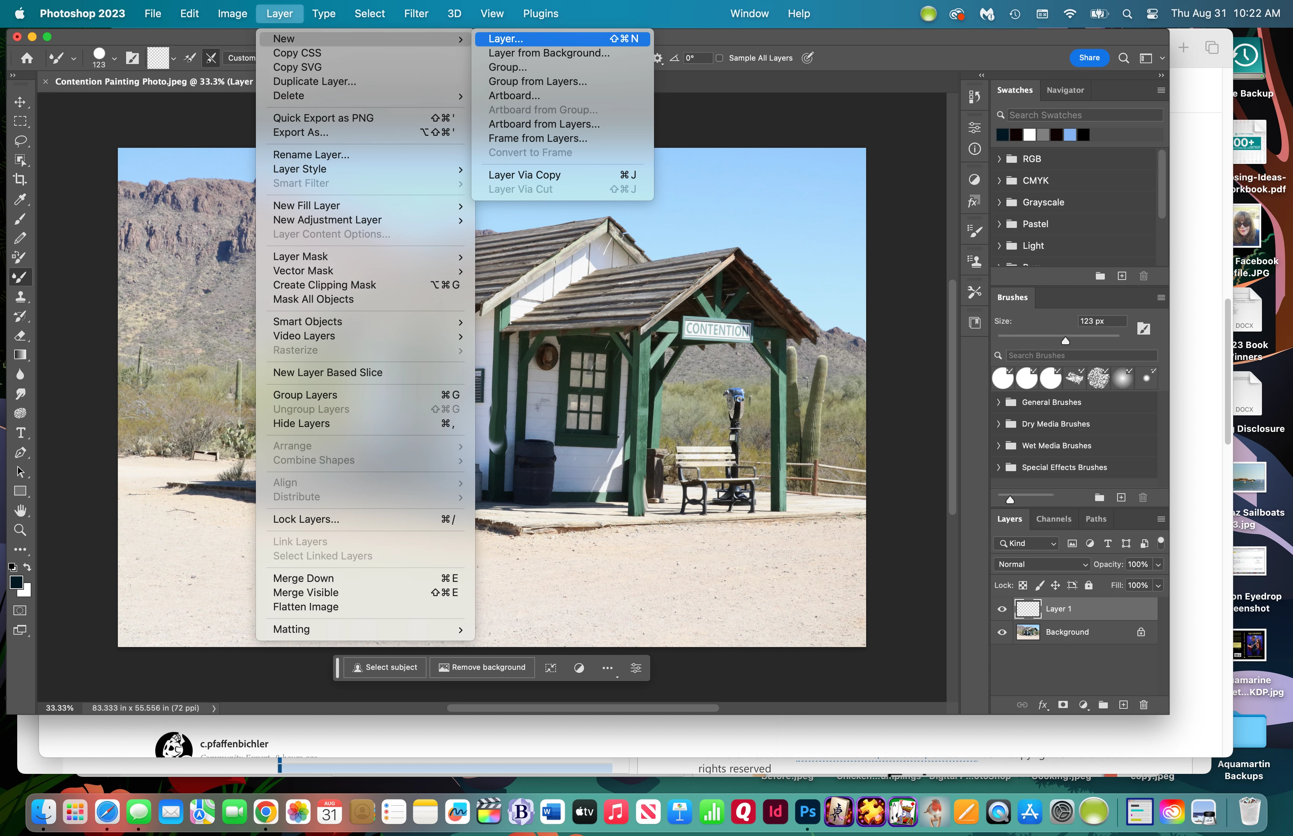Click the delete layer trash icon
The image size is (1293, 836).
1143,705
